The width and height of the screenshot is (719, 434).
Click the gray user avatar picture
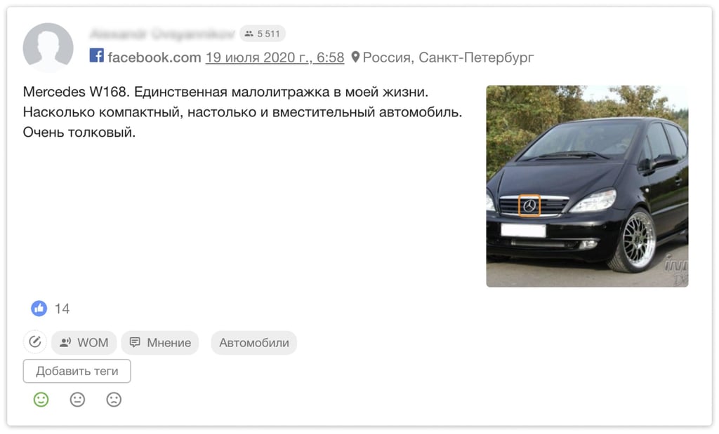coord(48,48)
